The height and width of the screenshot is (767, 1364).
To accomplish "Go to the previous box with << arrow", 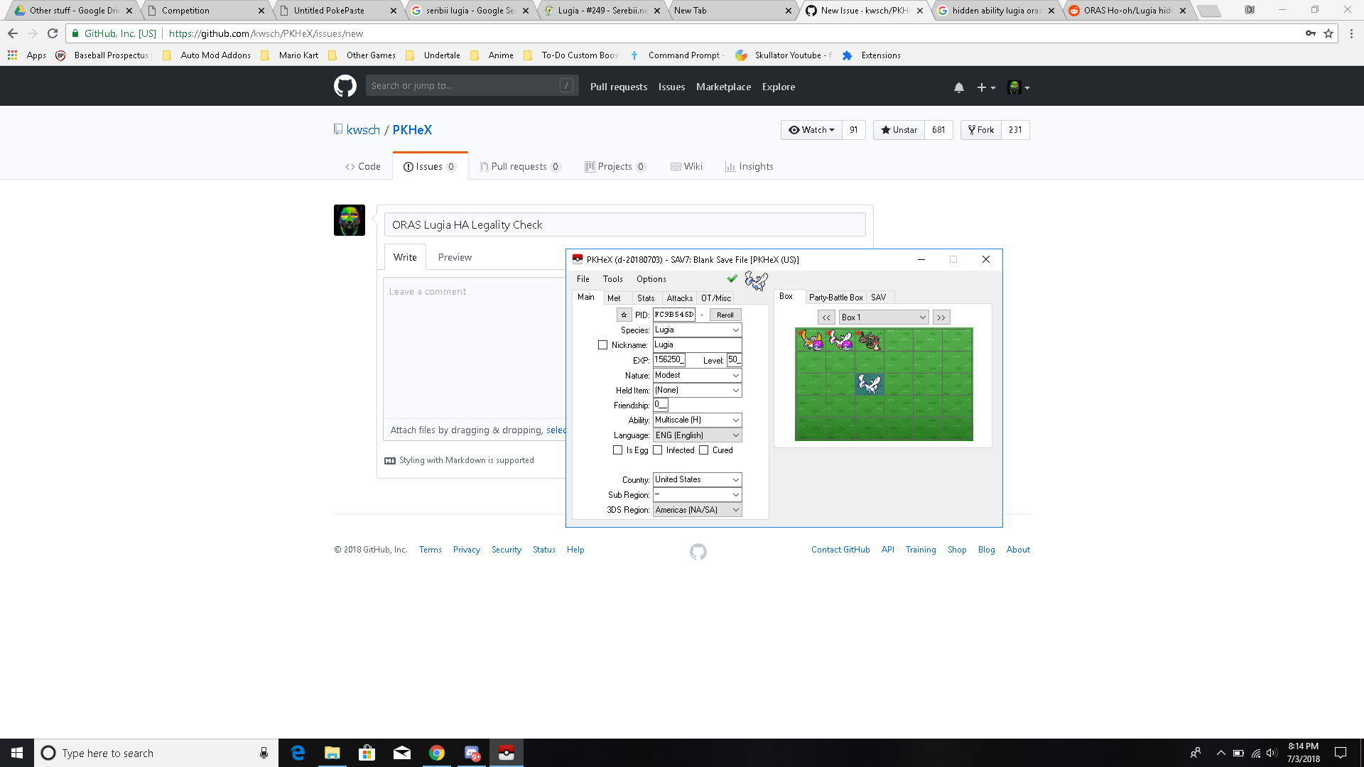I will coord(826,317).
